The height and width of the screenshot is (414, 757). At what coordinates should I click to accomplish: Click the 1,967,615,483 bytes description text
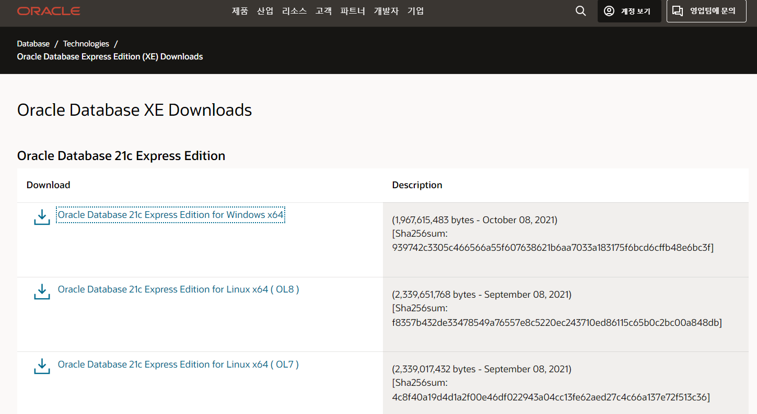click(475, 220)
